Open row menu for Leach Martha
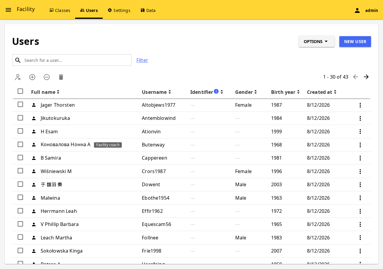This screenshot has width=383, height=269. pyautogui.click(x=360, y=238)
